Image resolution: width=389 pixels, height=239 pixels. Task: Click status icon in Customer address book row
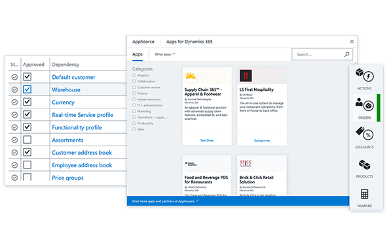pyautogui.click(x=14, y=153)
